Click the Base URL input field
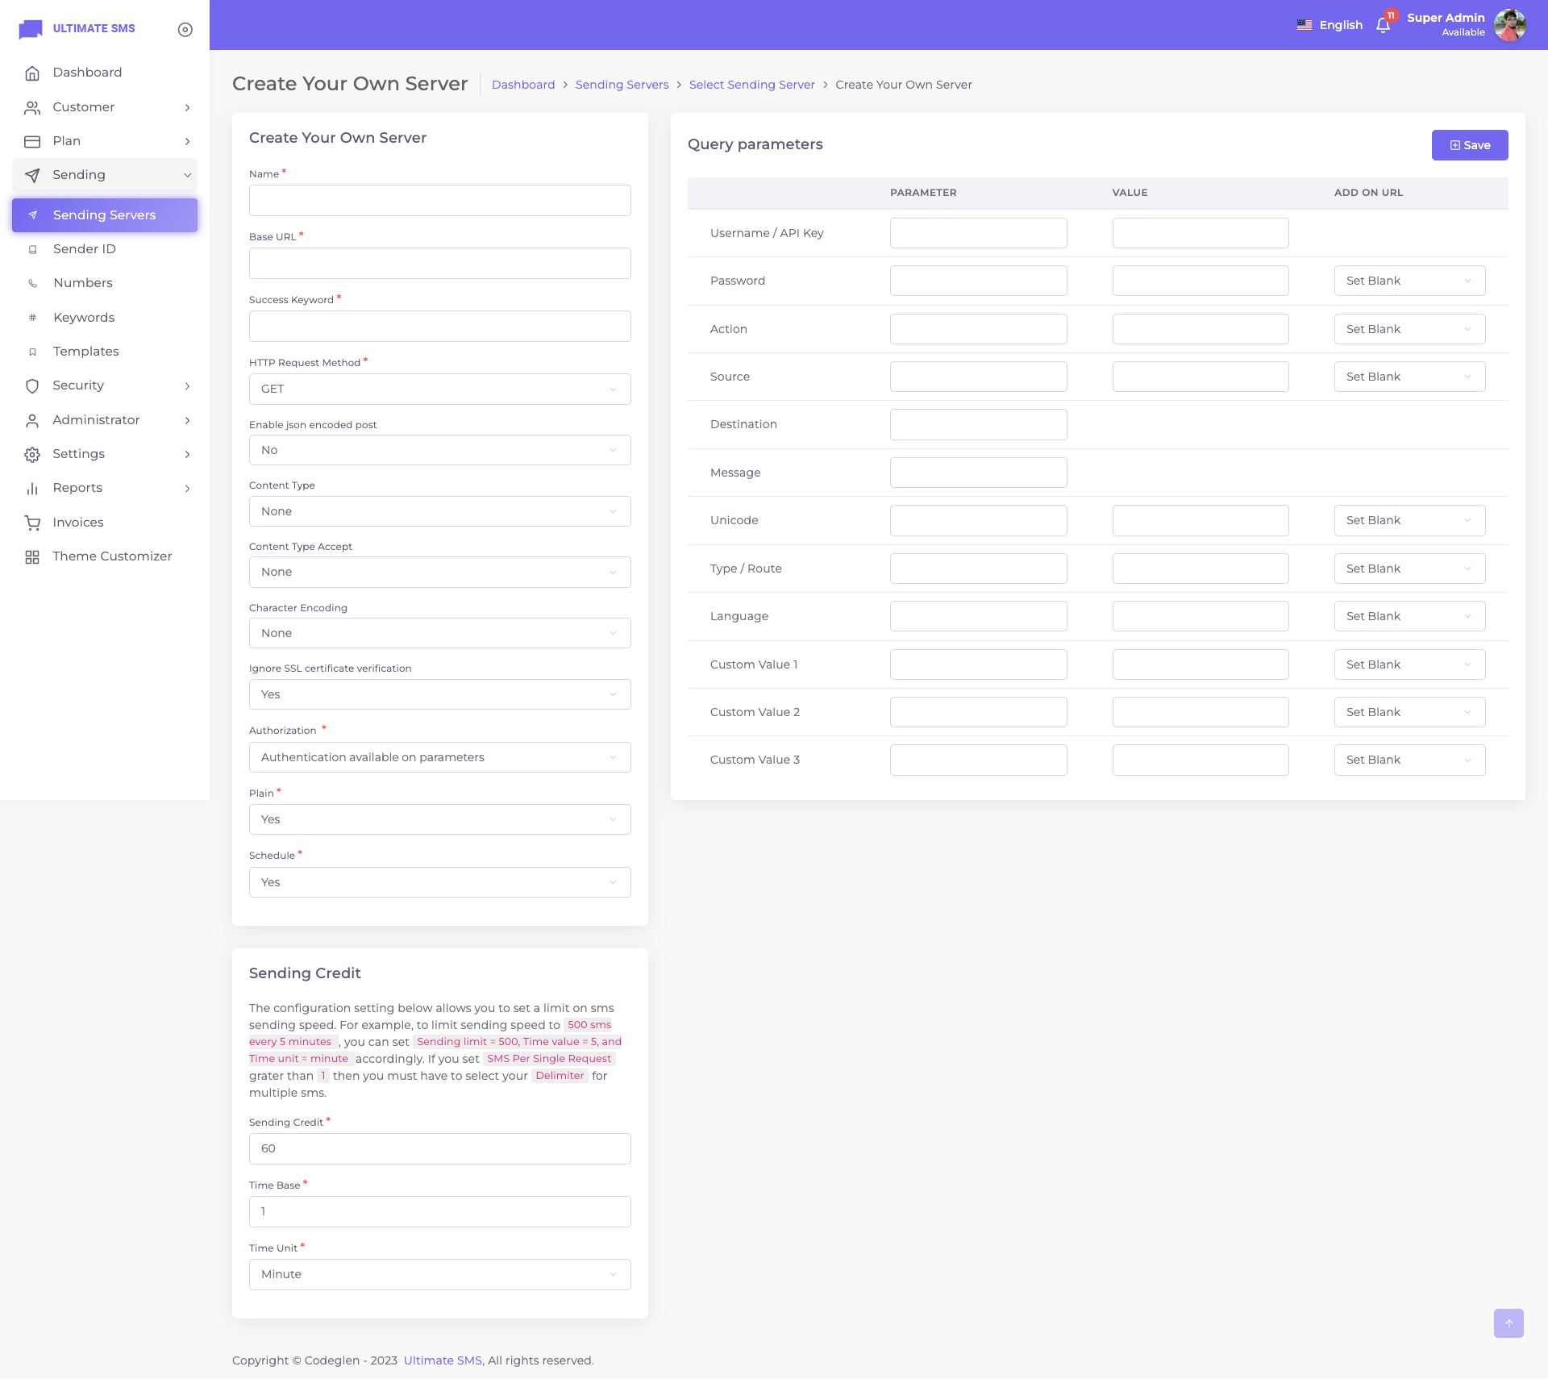 tap(439, 264)
